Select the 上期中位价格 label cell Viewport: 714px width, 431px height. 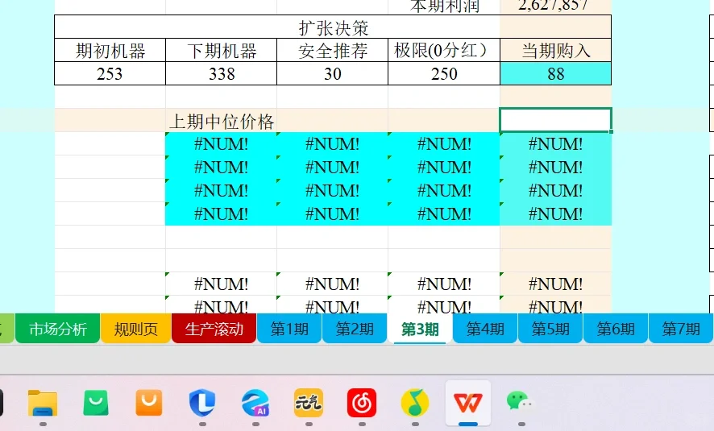(222, 121)
